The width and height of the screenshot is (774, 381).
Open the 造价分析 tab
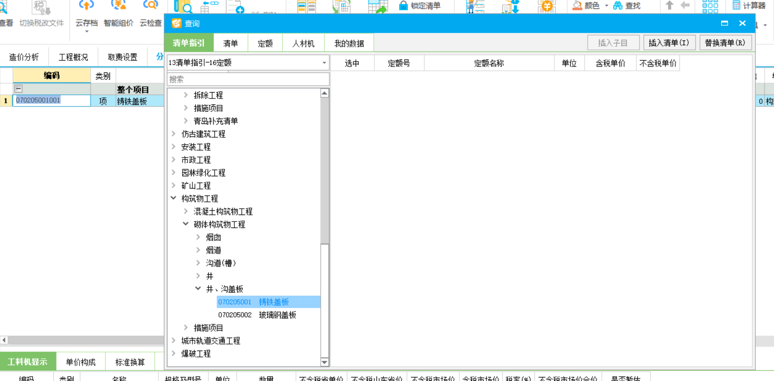tap(24, 57)
